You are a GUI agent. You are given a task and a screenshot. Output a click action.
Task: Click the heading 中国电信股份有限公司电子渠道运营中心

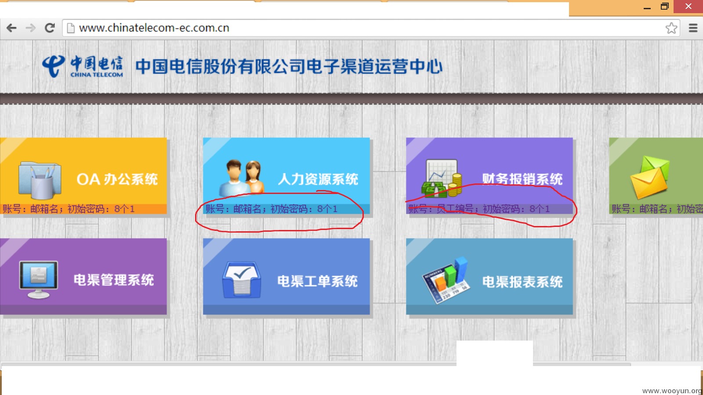289,67
